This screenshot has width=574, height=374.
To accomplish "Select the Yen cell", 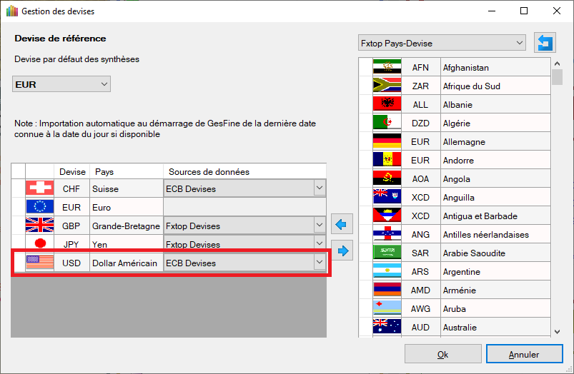I will click(x=127, y=243).
